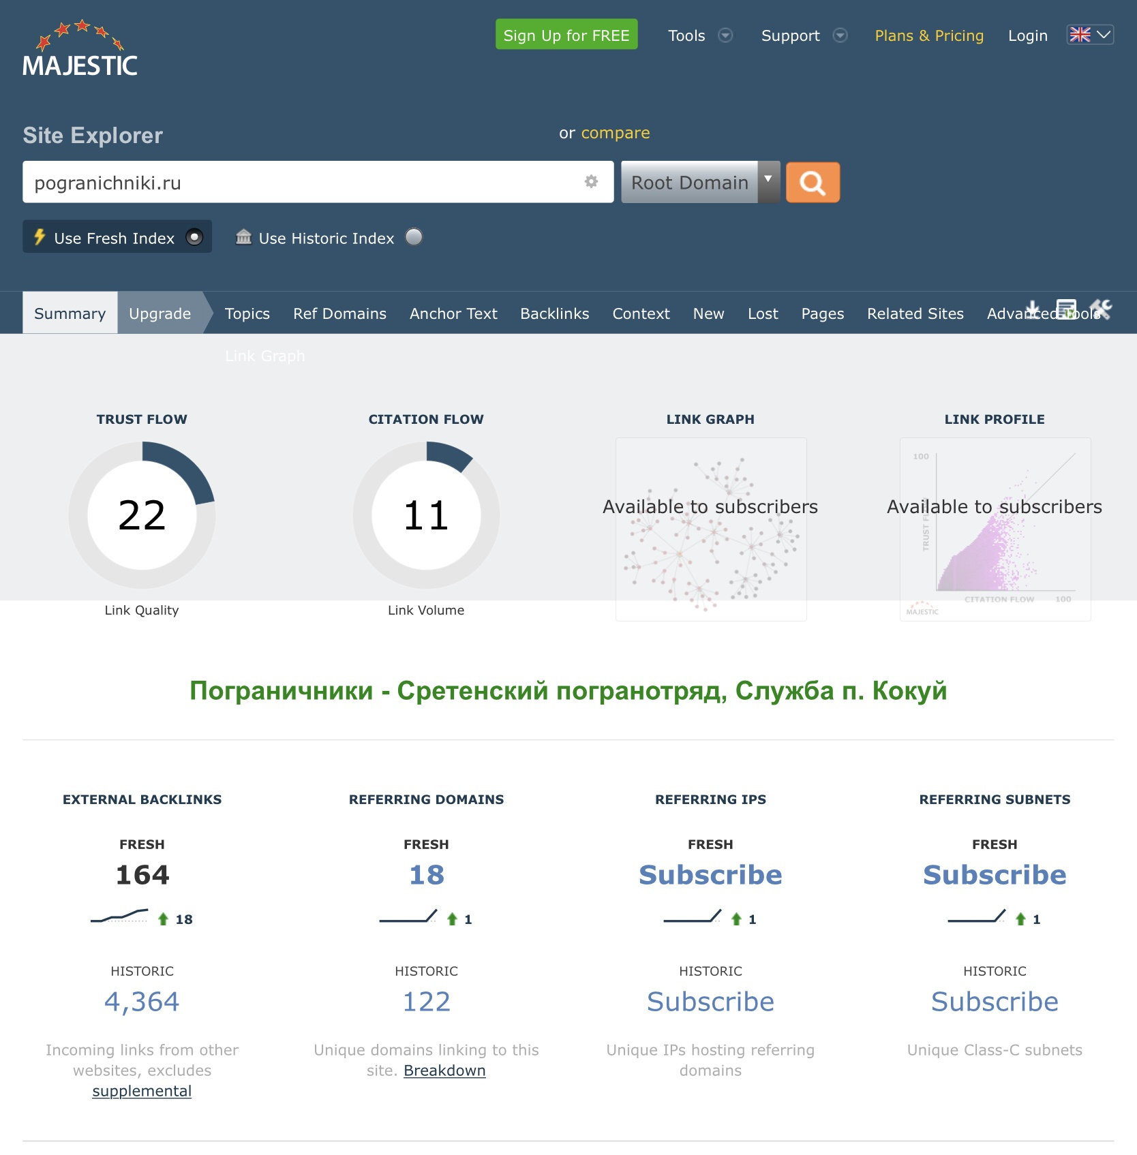Open the Lost links tab

pos(763,313)
